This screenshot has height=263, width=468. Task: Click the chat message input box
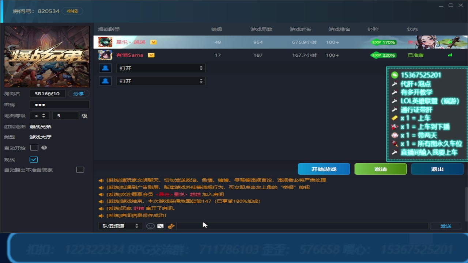pyautogui.click(x=302, y=226)
